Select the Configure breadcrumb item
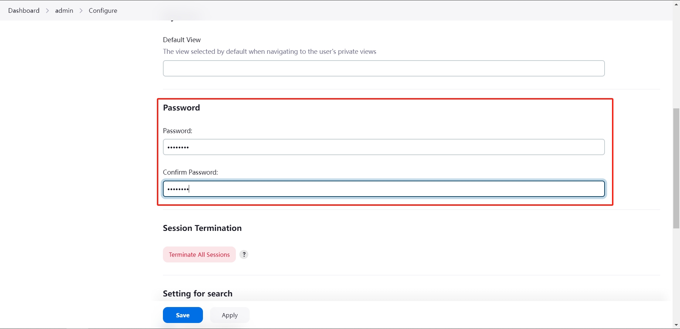The height and width of the screenshot is (329, 680). point(103,11)
